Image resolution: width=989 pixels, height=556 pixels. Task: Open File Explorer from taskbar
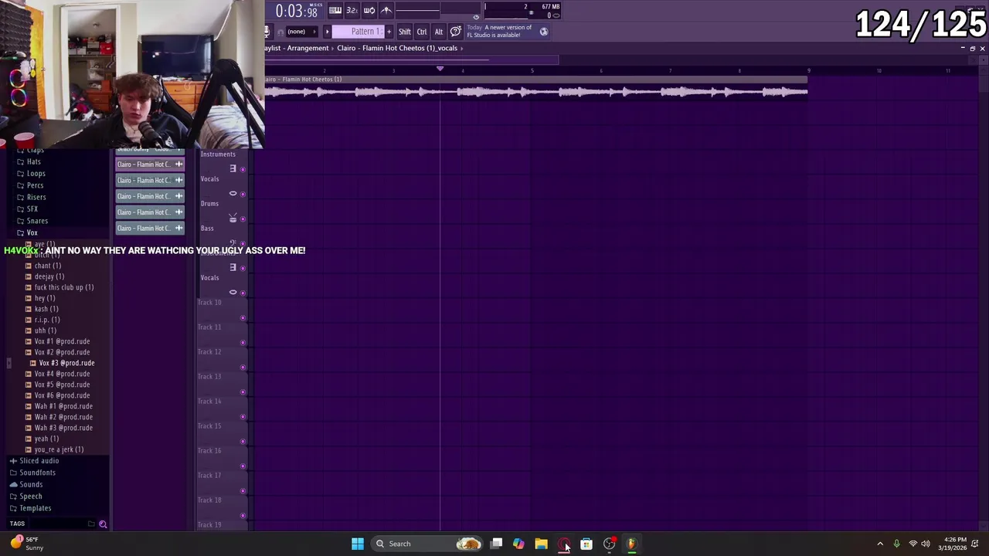pyautogui.click(x=541, y=544)
